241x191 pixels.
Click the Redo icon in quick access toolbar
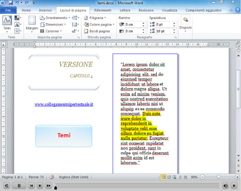[x=27, y=3]
